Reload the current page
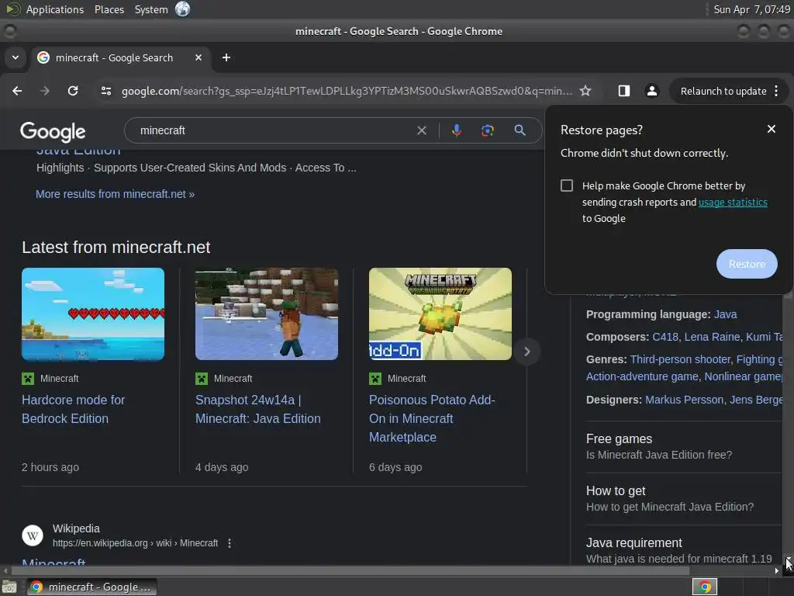The height and width of the screenshot is (596, 794). 73,91
